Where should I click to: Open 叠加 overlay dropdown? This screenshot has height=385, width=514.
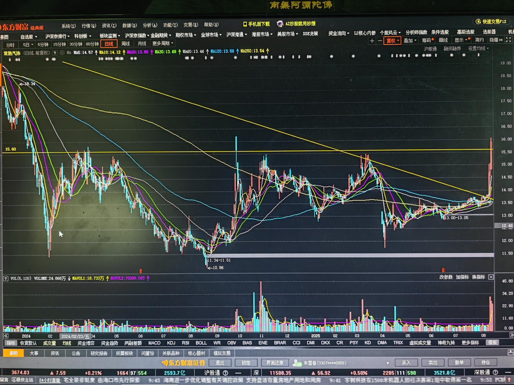pos(410,40)
